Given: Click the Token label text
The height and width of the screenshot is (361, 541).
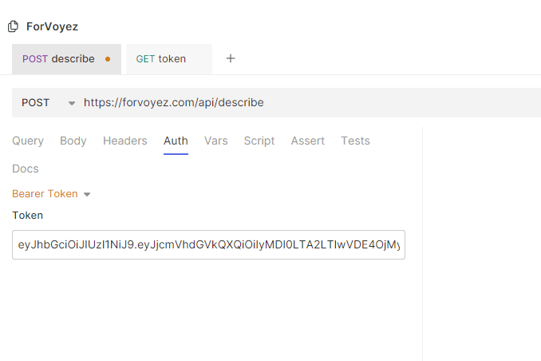Looking at the screenshot, I should coord(28,215).
